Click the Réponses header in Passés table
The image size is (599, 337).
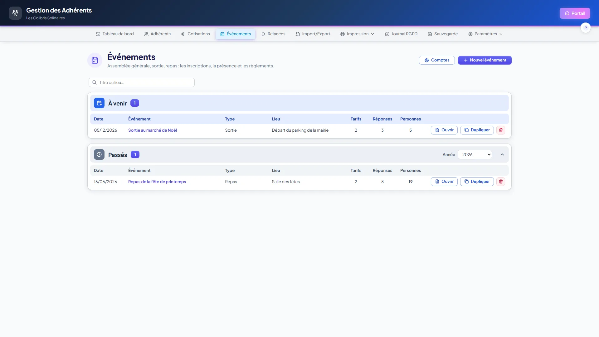pyautogui.click(x=382, y=170)
